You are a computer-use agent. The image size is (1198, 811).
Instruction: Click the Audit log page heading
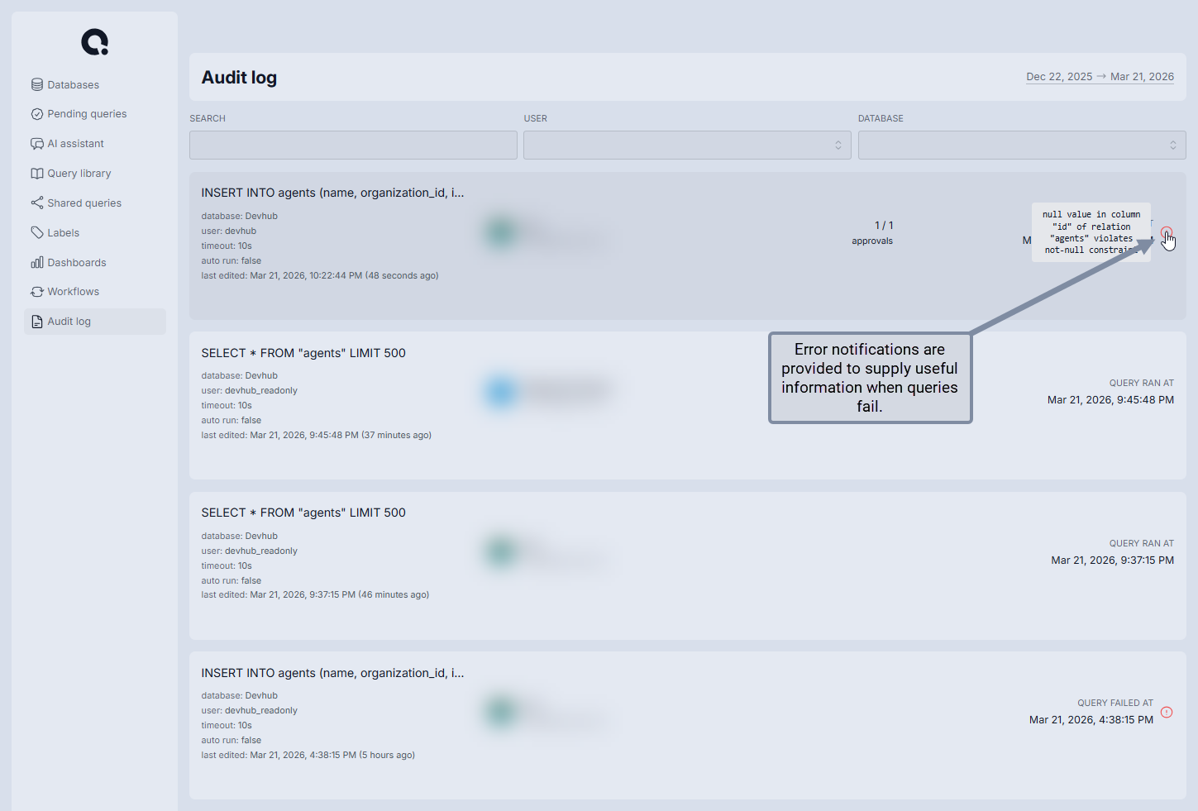239,77
